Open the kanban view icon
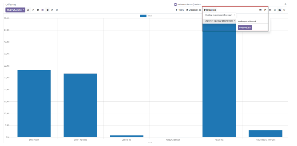297x146 pixels. [x=265, y=10]
